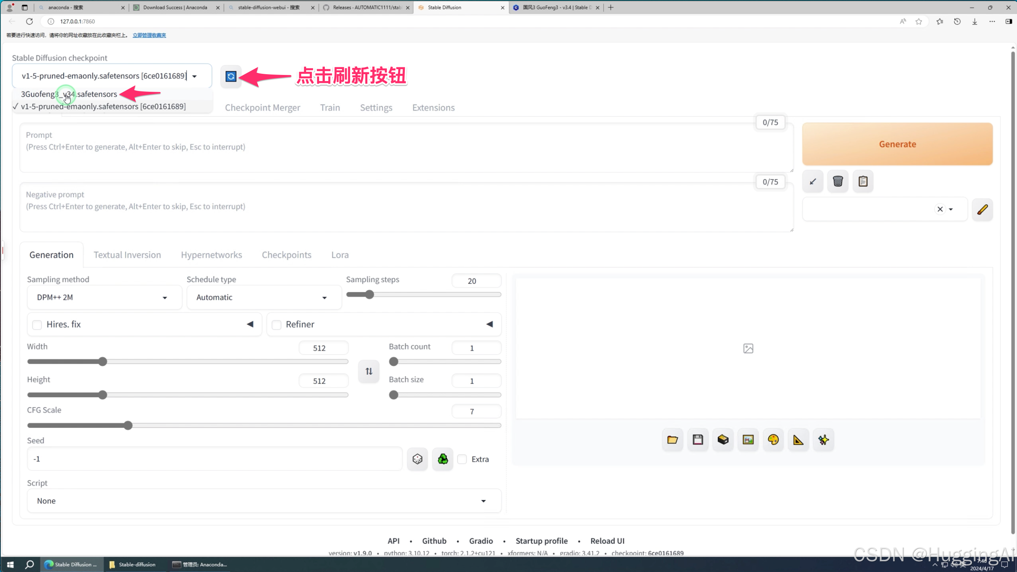The image size is (1017, 572).
Task: Click the clipboard paste styles icon
Action: pyautogui.click(x=863, y=182)
